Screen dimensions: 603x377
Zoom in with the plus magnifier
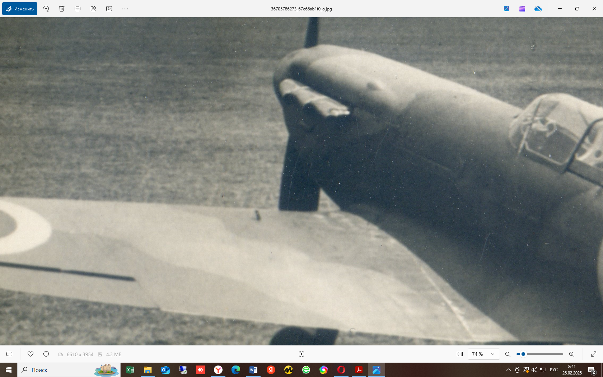coord(572,354)
